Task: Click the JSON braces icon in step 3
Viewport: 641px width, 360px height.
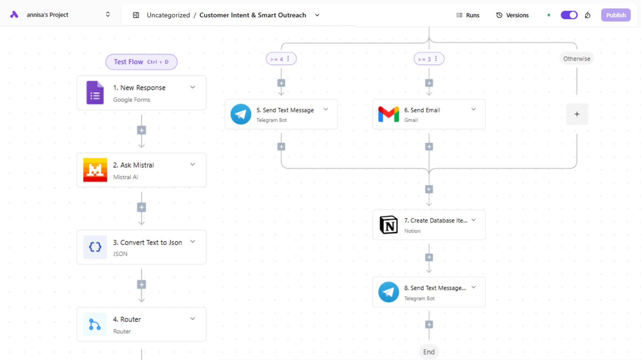Action: coord(95,247)
